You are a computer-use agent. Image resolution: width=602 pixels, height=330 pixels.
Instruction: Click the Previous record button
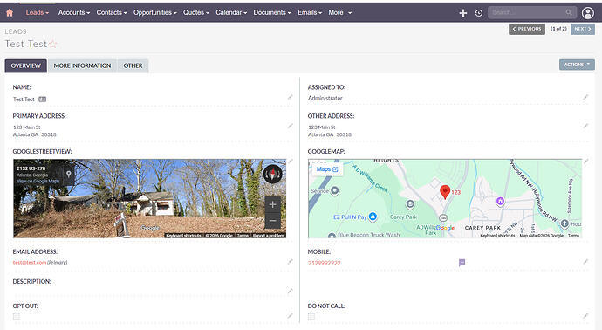click(x=527, y=29)
